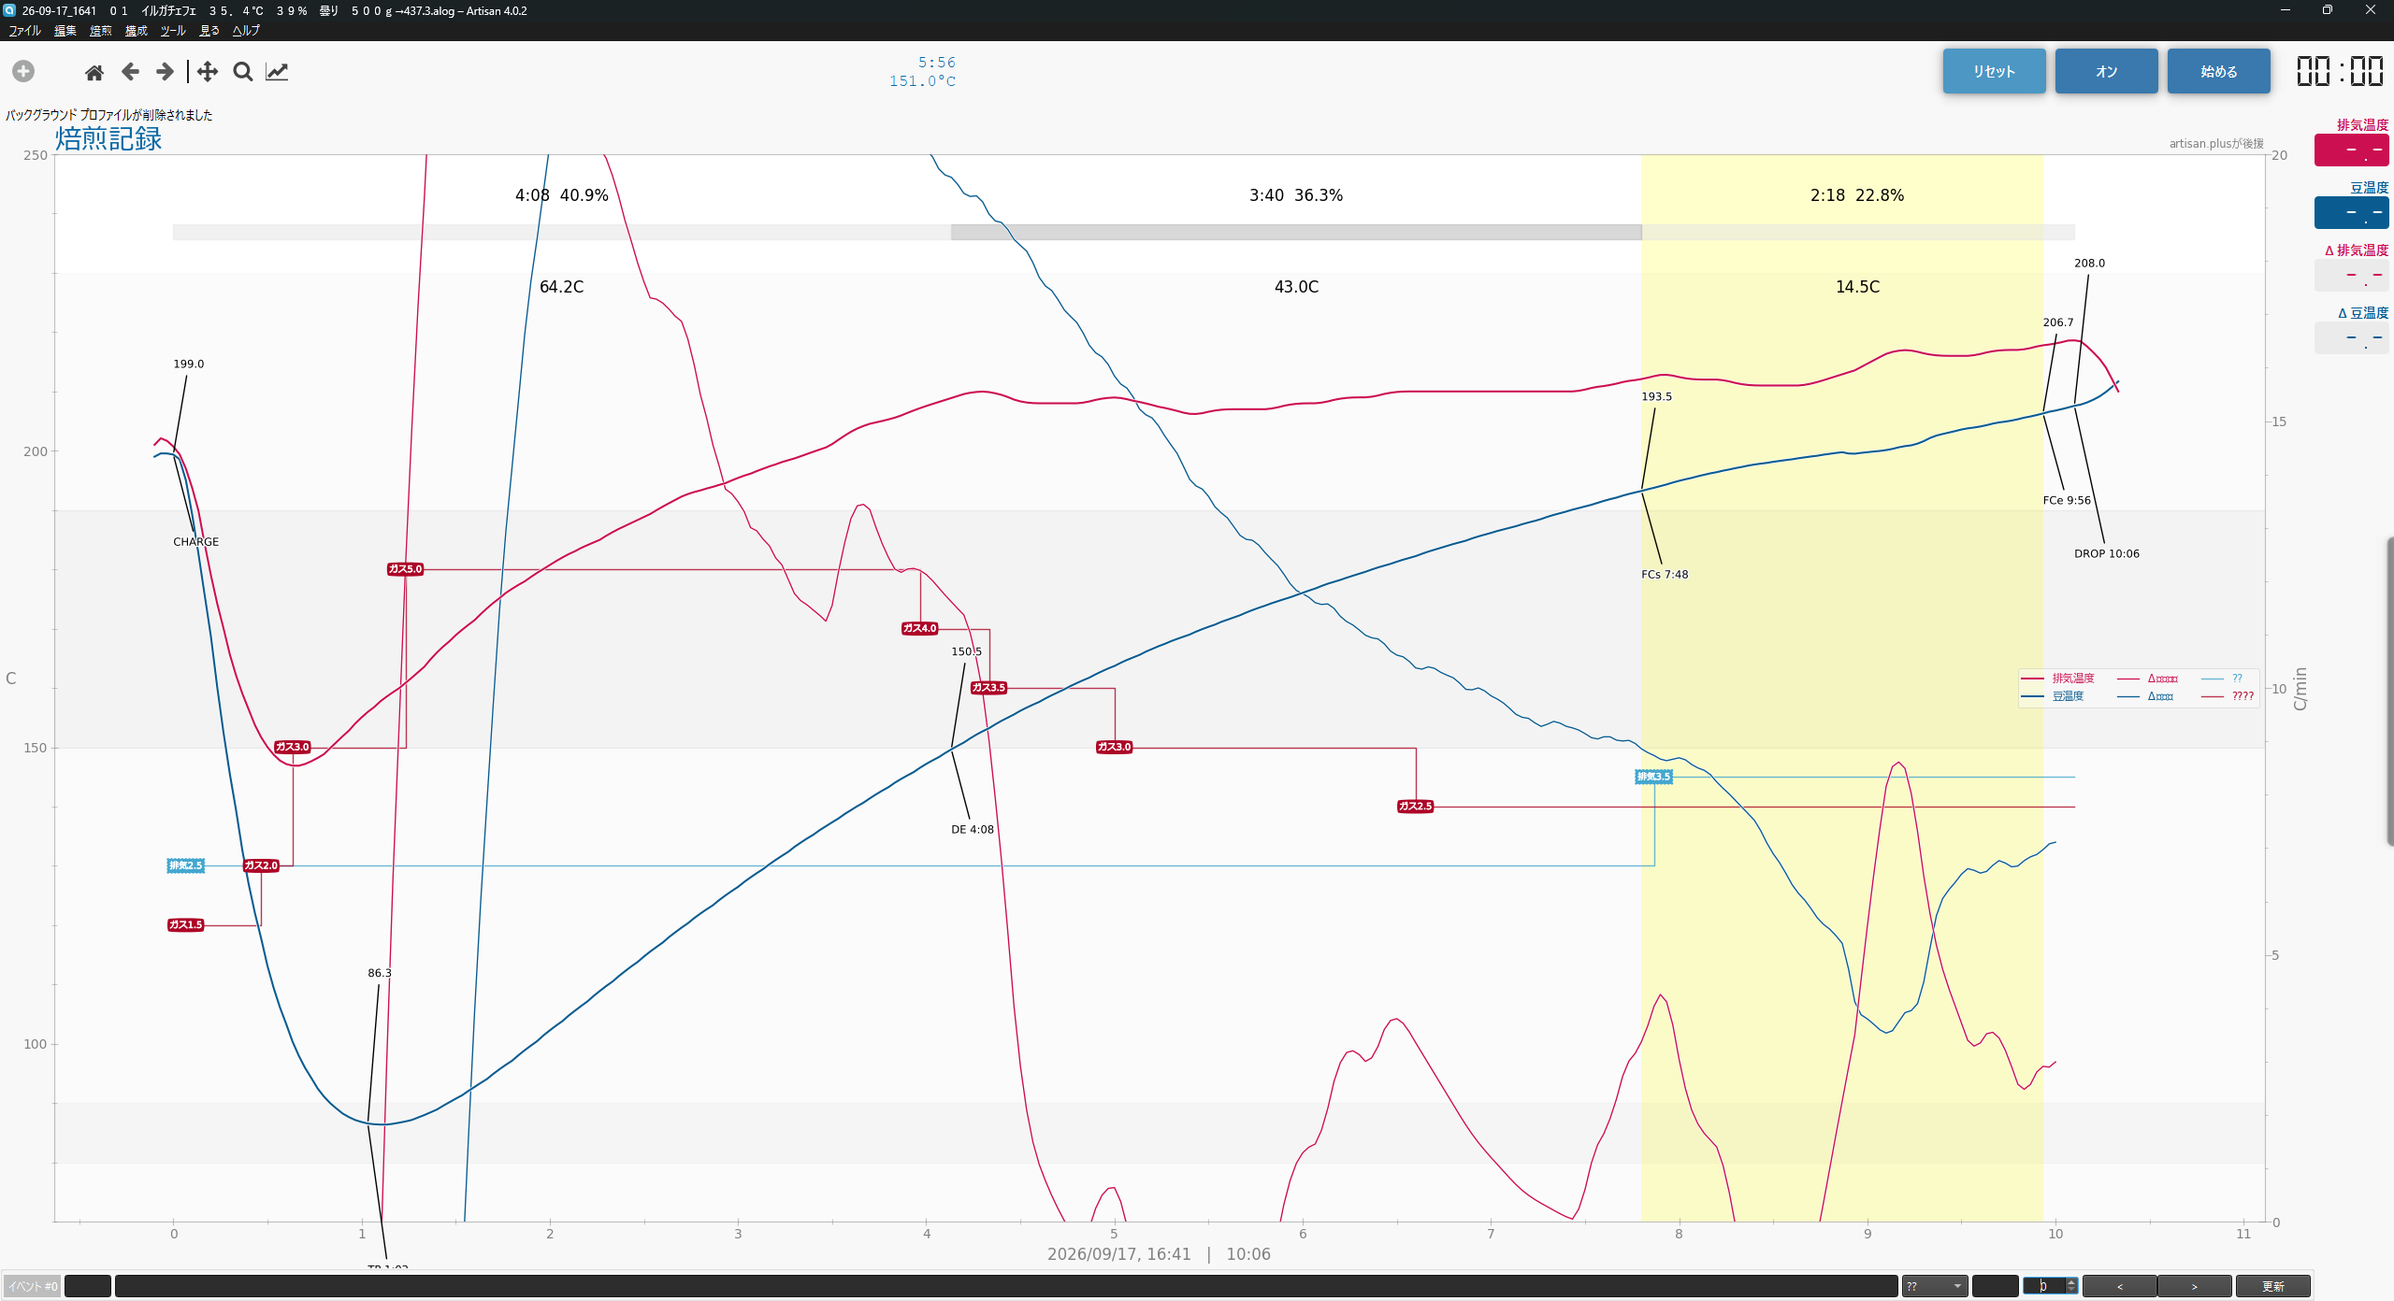Click the イベント #0 label
The width and height of the screenshot is (2394, 1301).
[x=33, y=1287]
